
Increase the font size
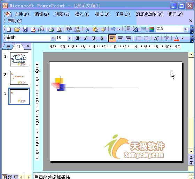click(x=156, y=38)
